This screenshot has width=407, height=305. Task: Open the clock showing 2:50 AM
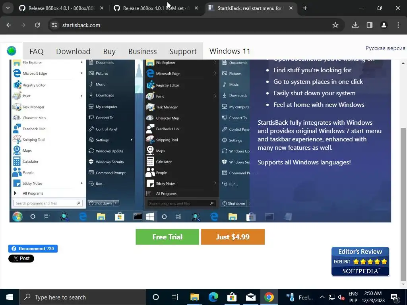pos(373,297)
